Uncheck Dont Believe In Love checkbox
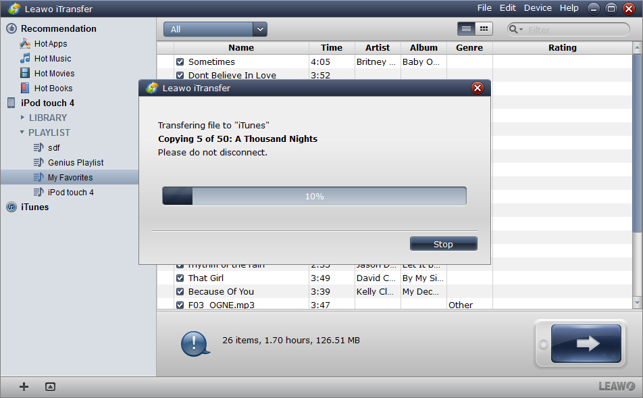The height and width of the screenshot is (398, 643). (x=180, y=76)
